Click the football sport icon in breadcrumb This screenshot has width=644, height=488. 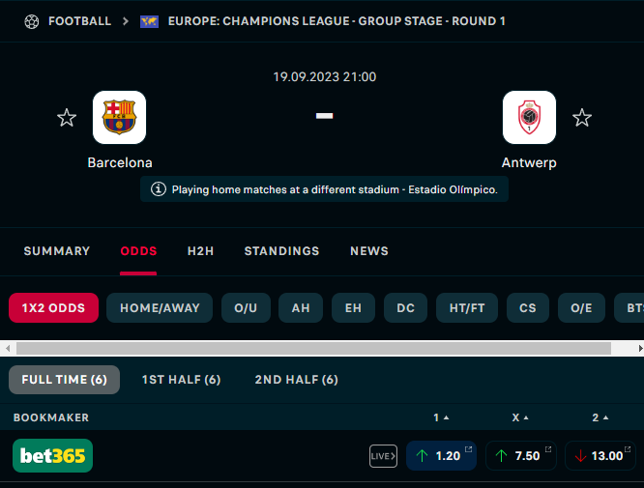(32, 21)
